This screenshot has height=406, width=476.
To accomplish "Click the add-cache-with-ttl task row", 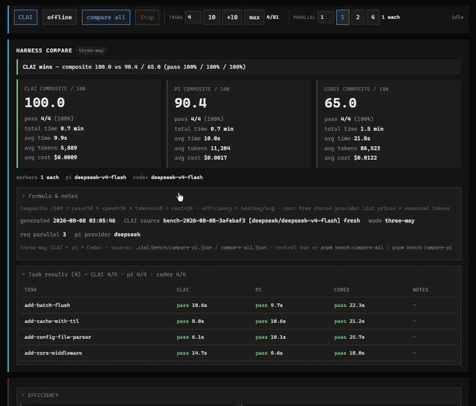I will point(239,321).
